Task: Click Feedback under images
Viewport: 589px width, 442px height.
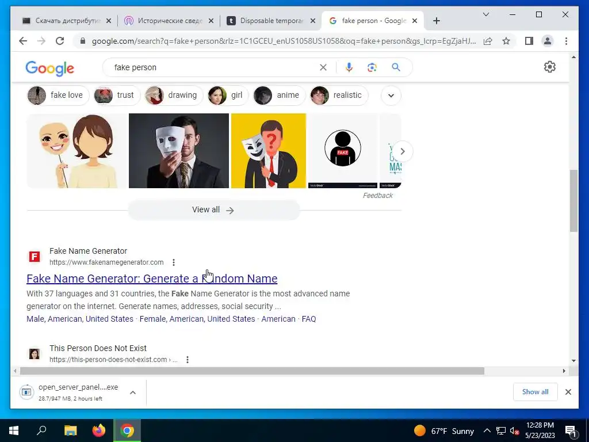Action: tap(377, 196)
